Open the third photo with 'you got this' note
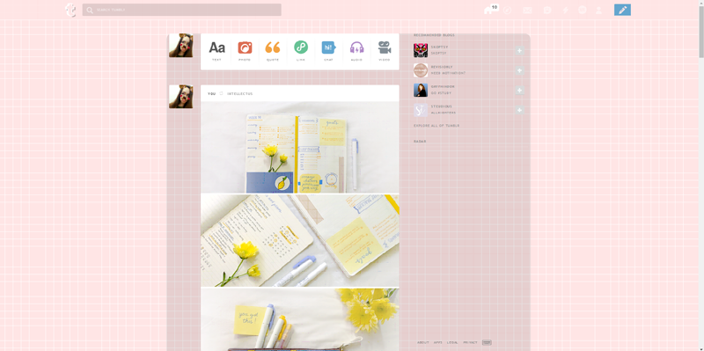704x351 pixels. pyautogui.click(x=300, y=319)
